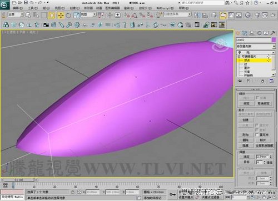Select the Select and Scale tool
This screenshot has width=278, height=201.
tap(76, 16)
